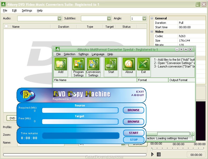Stop preview playback in 4Movy player

tap(159, 154)
